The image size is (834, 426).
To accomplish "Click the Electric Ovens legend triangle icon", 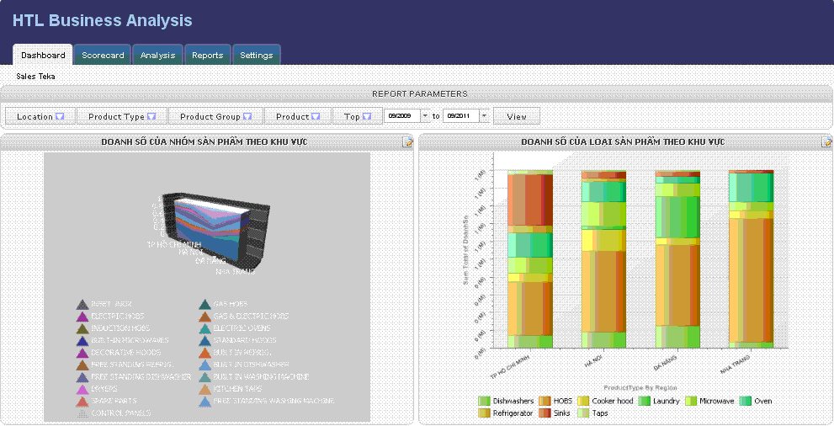I will [x=205, y=329].
